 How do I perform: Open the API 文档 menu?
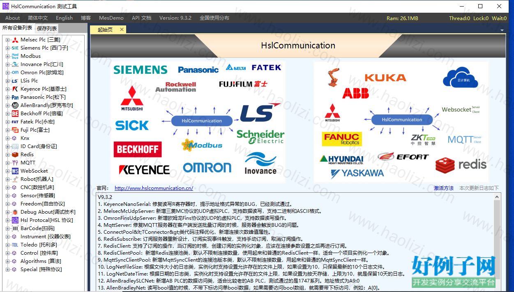(x=141, y=18)
